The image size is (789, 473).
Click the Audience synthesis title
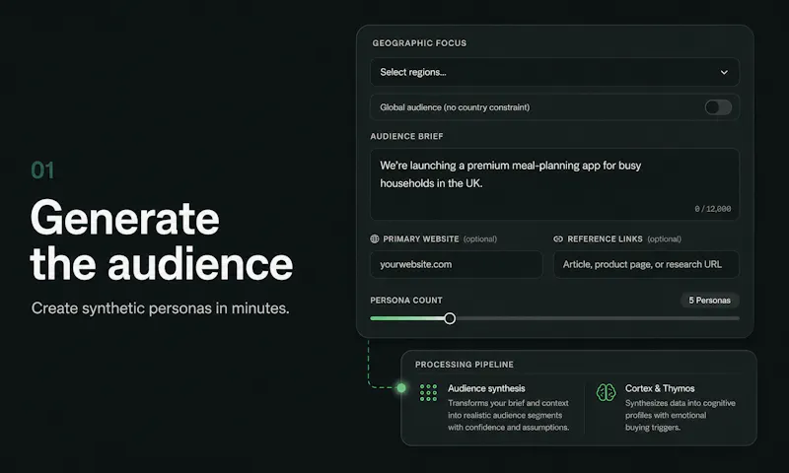[486, 388]
